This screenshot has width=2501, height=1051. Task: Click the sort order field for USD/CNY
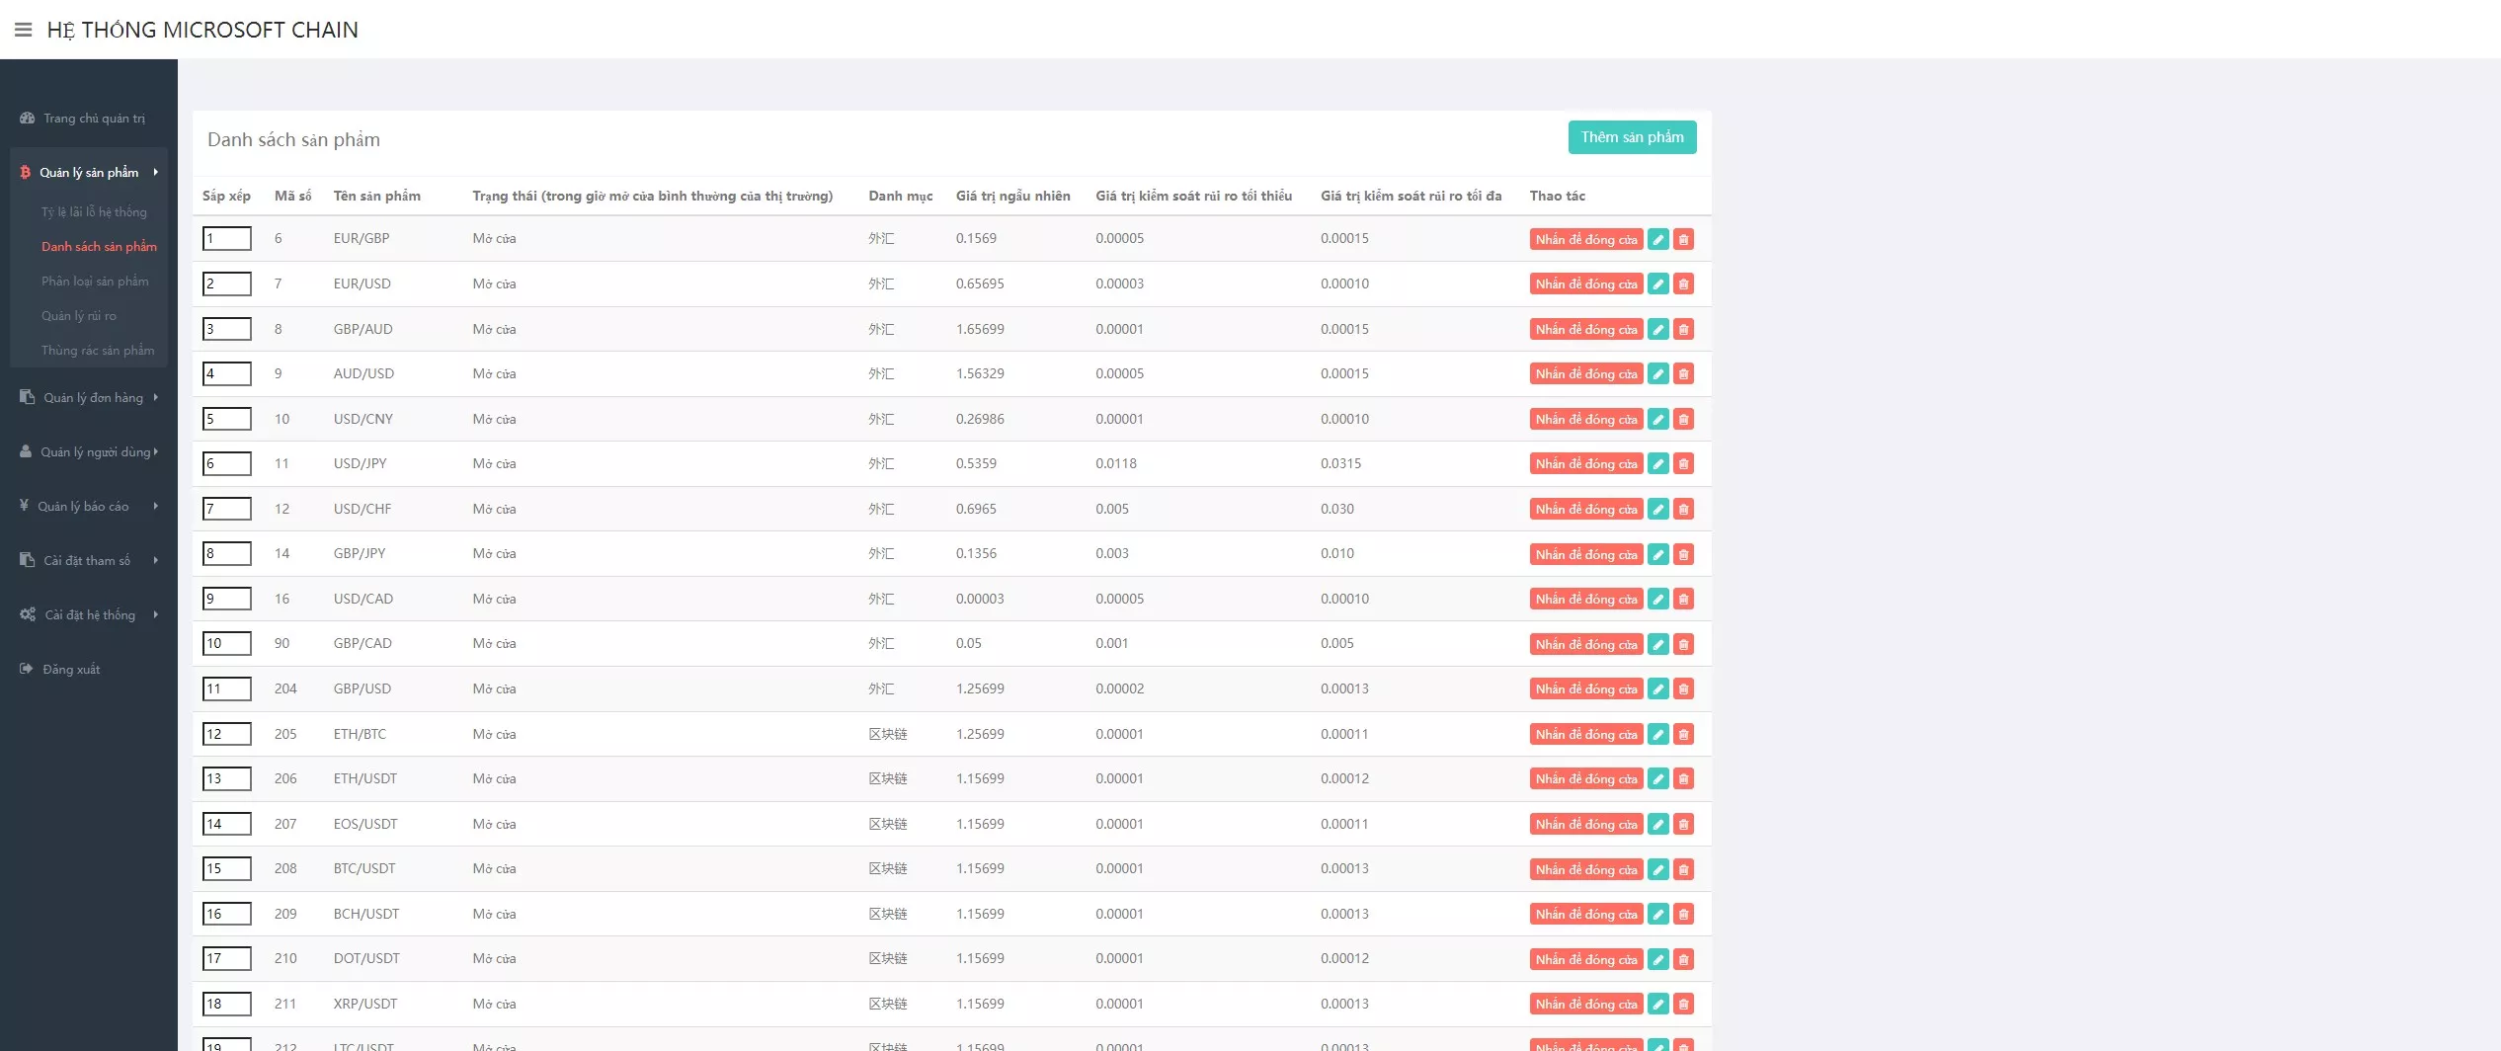226,419
